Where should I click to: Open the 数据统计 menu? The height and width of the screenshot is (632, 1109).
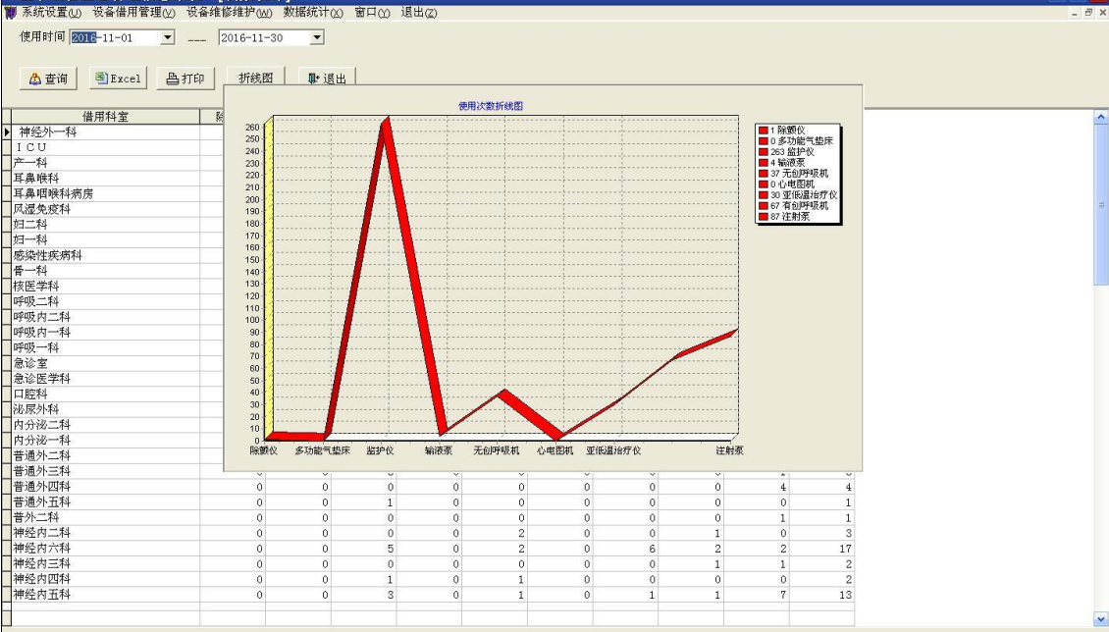pos(313,12)
